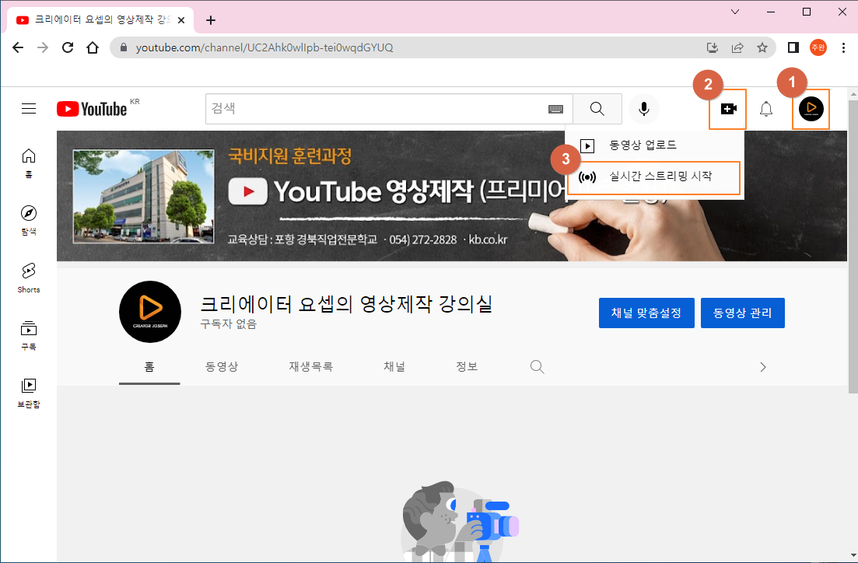Click the site lock icon
This screenshot has height=563, width=858.
124,47
